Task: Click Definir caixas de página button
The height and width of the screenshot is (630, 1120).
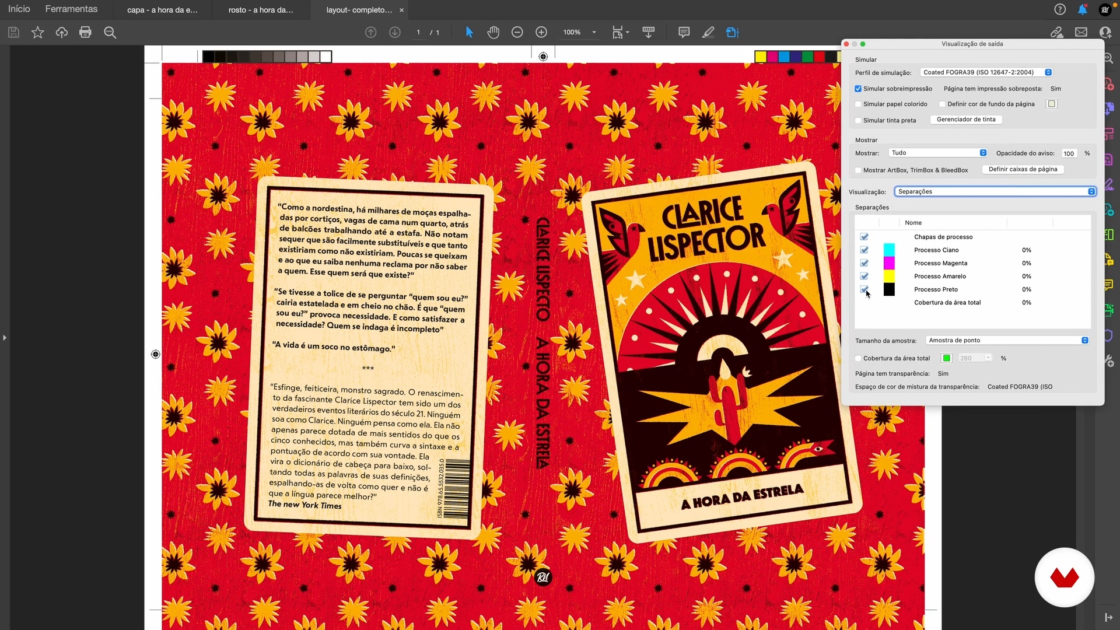Action: click(x=1023, y=170)
